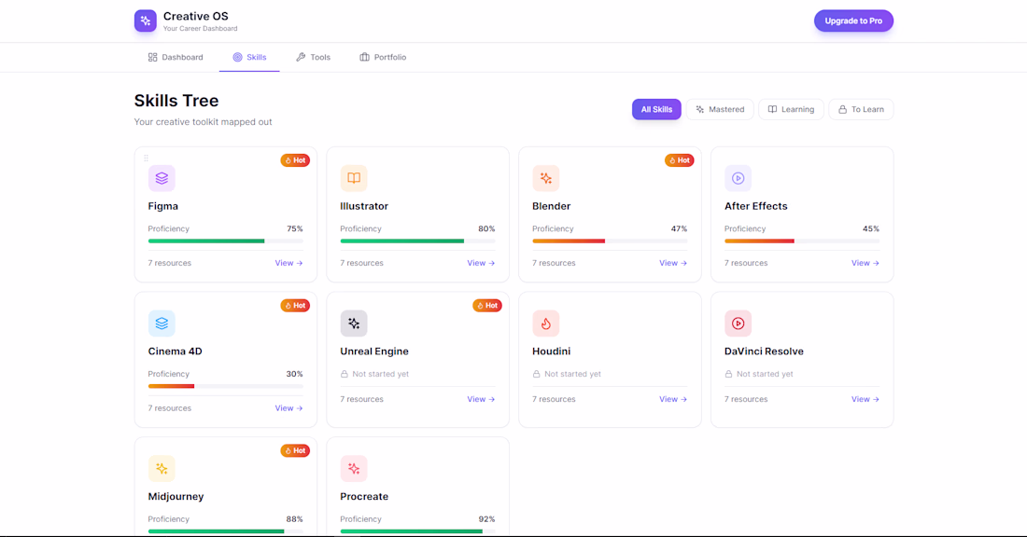
Task: Go to the Portfolio tab
Action: point(383,58)
